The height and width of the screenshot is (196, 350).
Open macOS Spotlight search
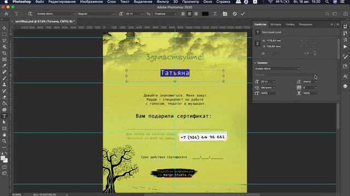pos(327,2)
